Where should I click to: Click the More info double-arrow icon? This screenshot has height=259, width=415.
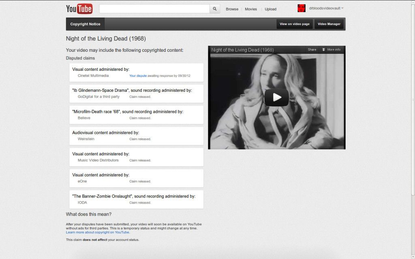pos(323,50)
